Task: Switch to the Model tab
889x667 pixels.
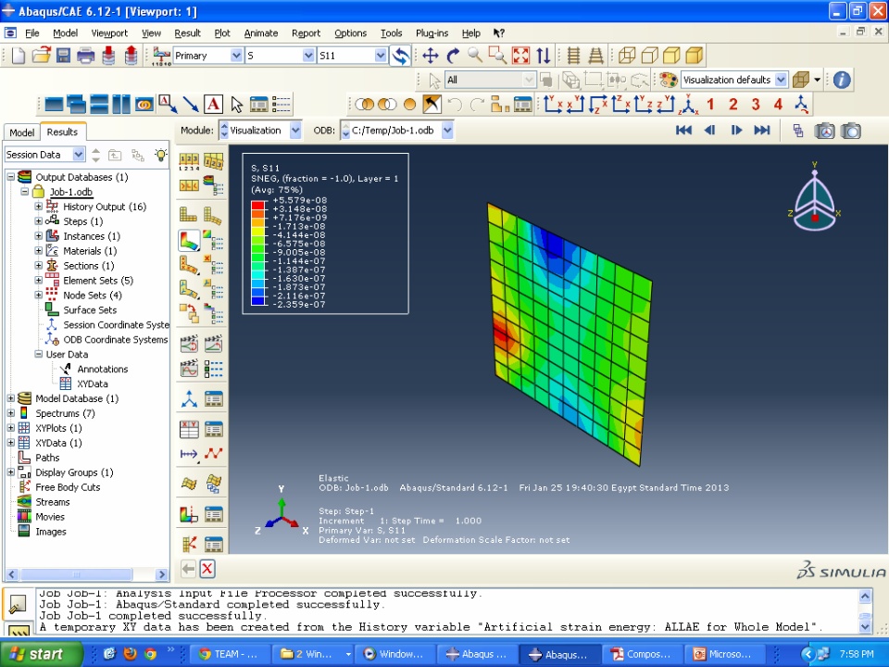Action: tap(21, 132)
